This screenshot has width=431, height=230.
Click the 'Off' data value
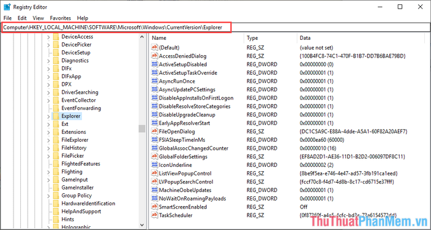click(x=304, y=207)
